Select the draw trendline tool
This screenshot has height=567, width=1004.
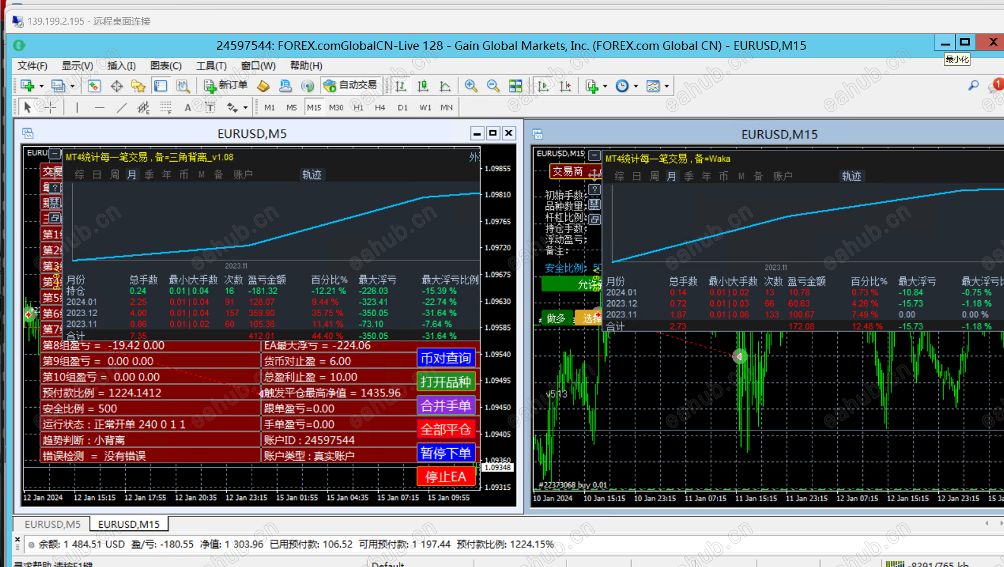coord(121,107)
